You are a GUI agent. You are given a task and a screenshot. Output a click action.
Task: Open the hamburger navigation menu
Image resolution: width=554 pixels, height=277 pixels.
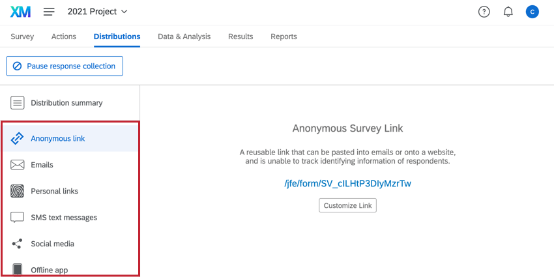click(49, 12)
